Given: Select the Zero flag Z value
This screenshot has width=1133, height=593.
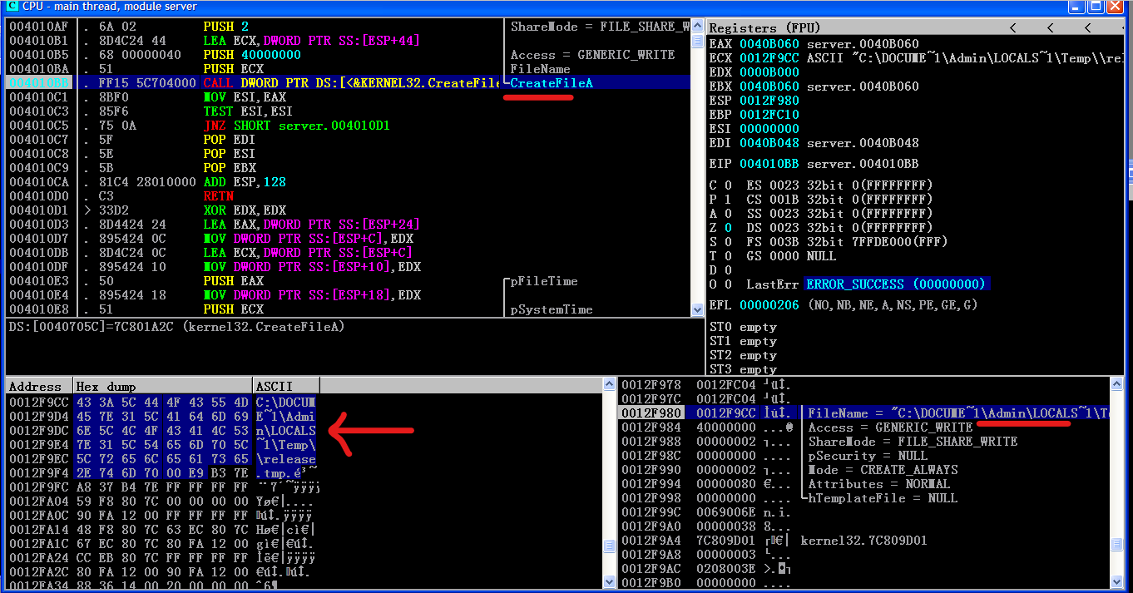Looking at the screenshot, I should point(728,228).
